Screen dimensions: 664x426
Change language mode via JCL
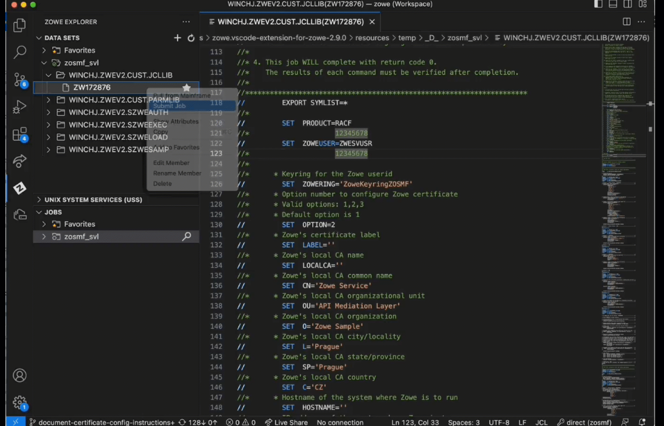[541, 422]
